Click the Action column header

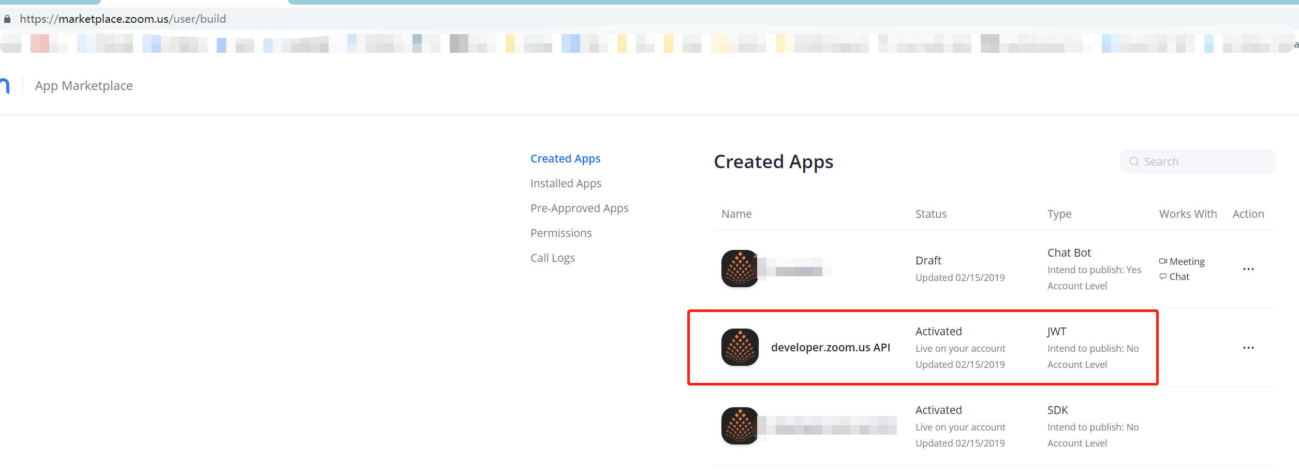click(x=1248, y=214)
